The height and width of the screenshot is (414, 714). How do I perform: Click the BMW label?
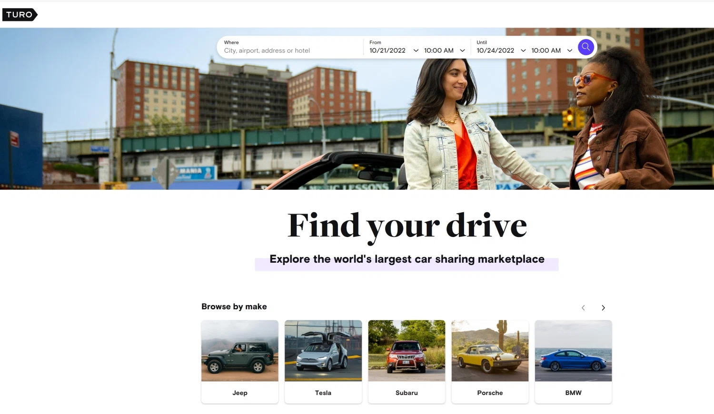(573, 393)
